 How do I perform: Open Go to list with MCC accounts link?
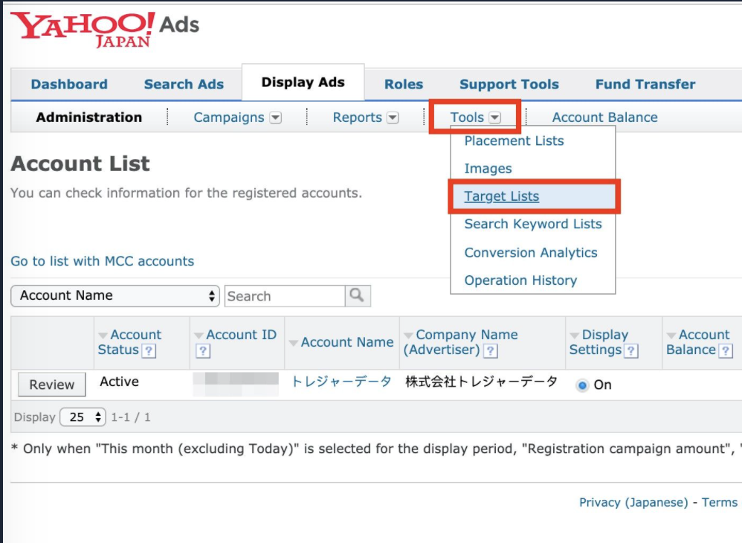click(x=102, y=261)
